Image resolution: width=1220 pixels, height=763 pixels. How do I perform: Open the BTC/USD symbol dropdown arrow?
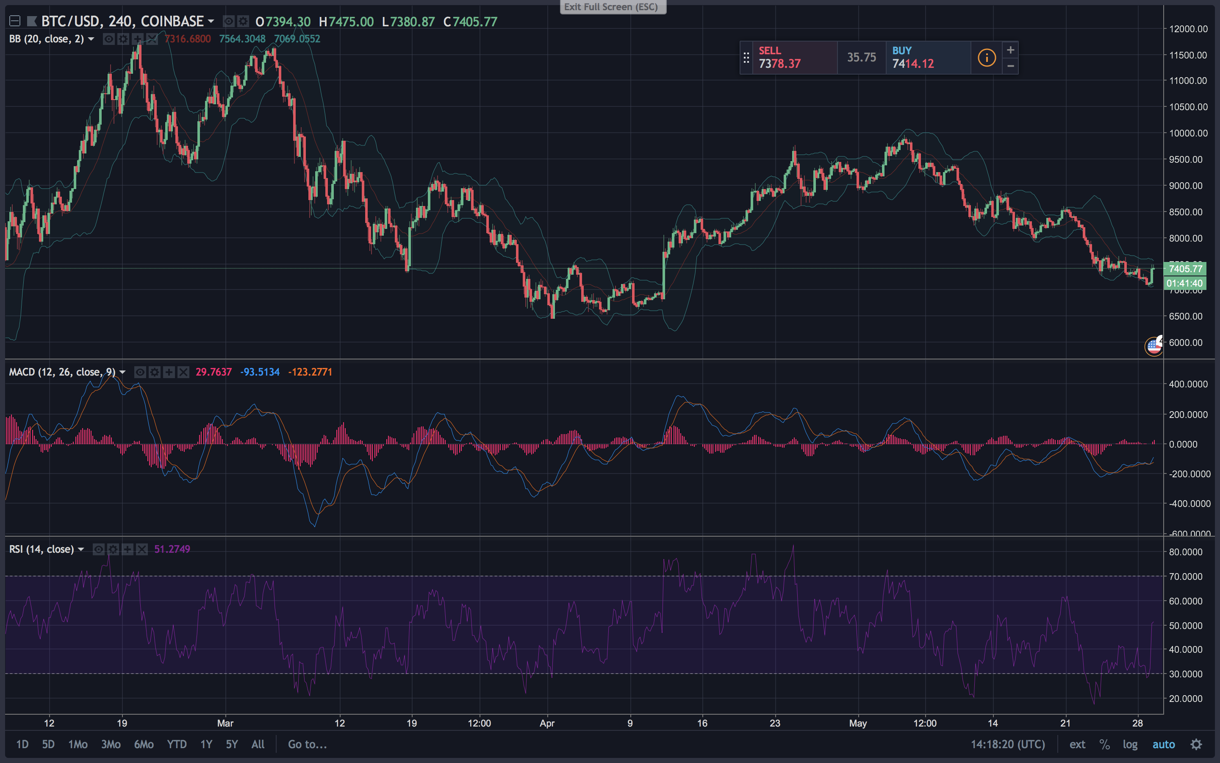211,21
